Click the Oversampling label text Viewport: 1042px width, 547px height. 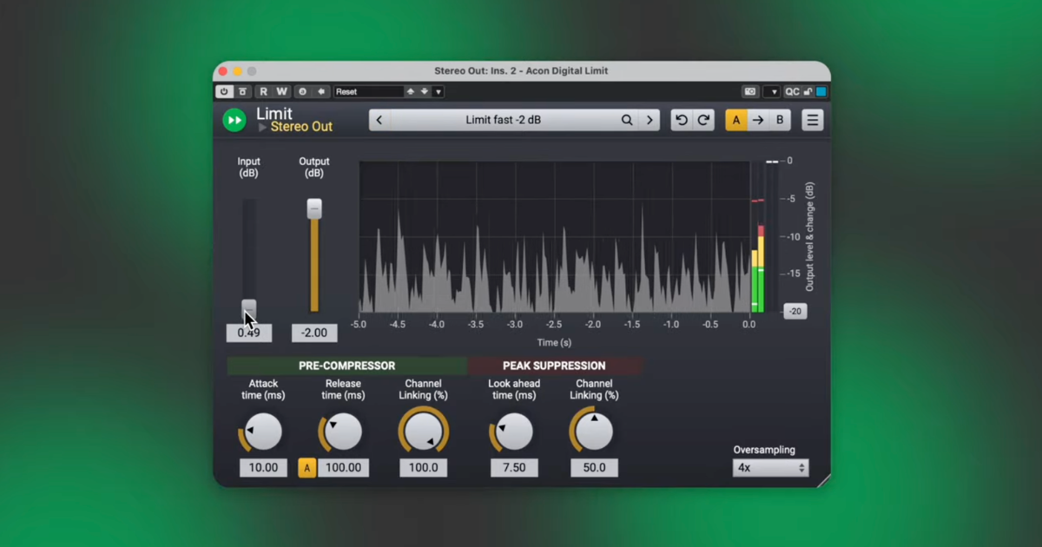[764, 450]
